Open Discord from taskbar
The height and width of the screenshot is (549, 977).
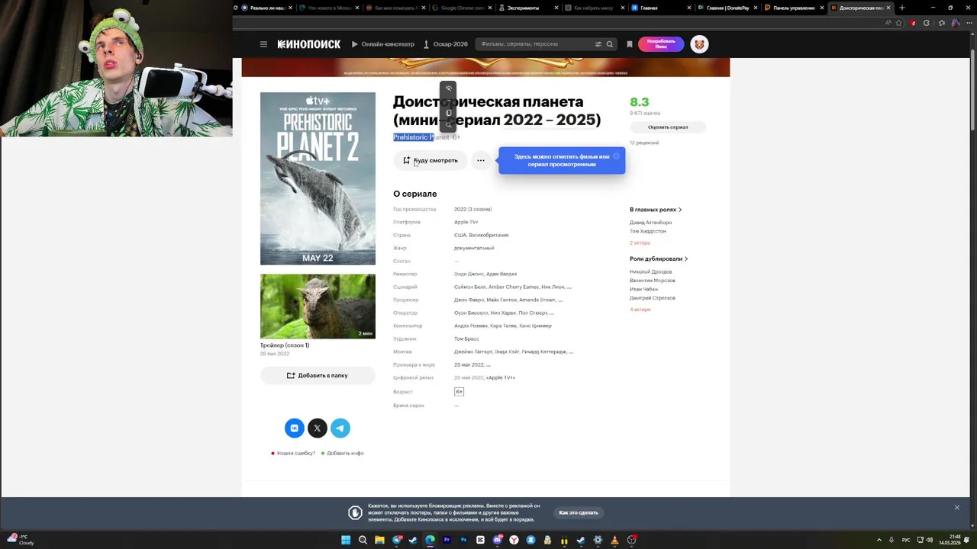click(497, 540)
